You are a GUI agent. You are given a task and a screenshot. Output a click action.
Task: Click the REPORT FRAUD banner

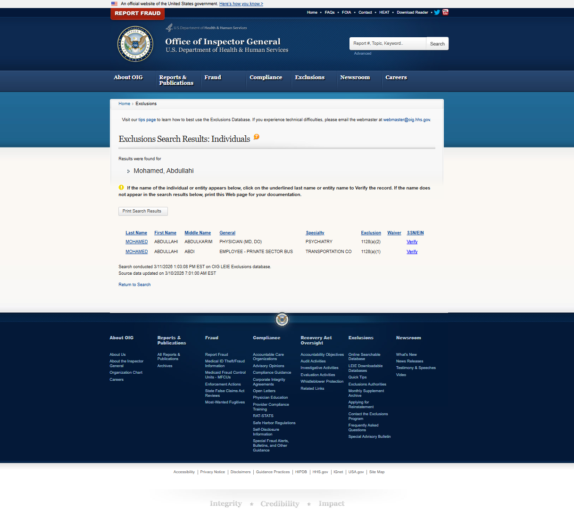point(137,14)
